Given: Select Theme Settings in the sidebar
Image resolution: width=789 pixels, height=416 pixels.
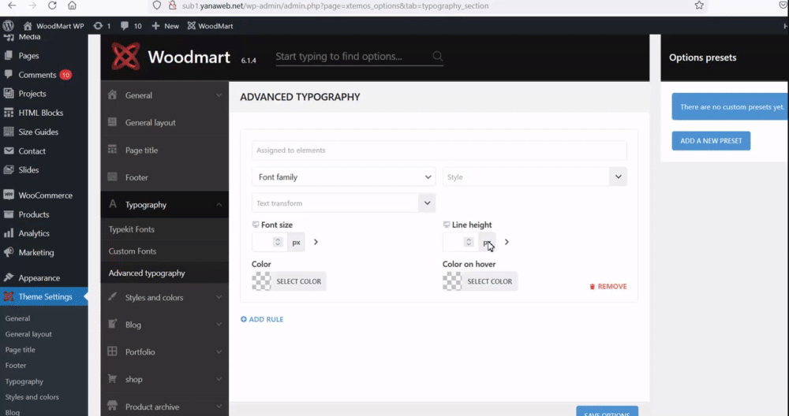Looking at the screenshot, I should 43,297.
